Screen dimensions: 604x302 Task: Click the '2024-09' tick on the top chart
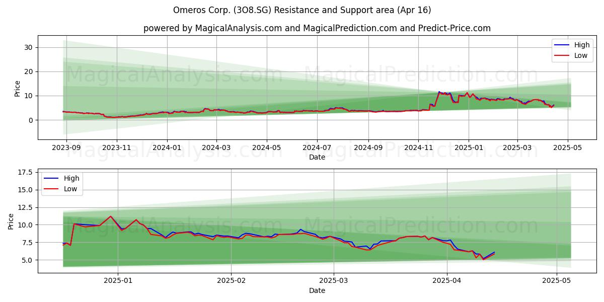368,147
